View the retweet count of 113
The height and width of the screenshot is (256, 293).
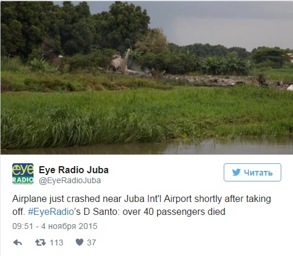pos(56,242)
